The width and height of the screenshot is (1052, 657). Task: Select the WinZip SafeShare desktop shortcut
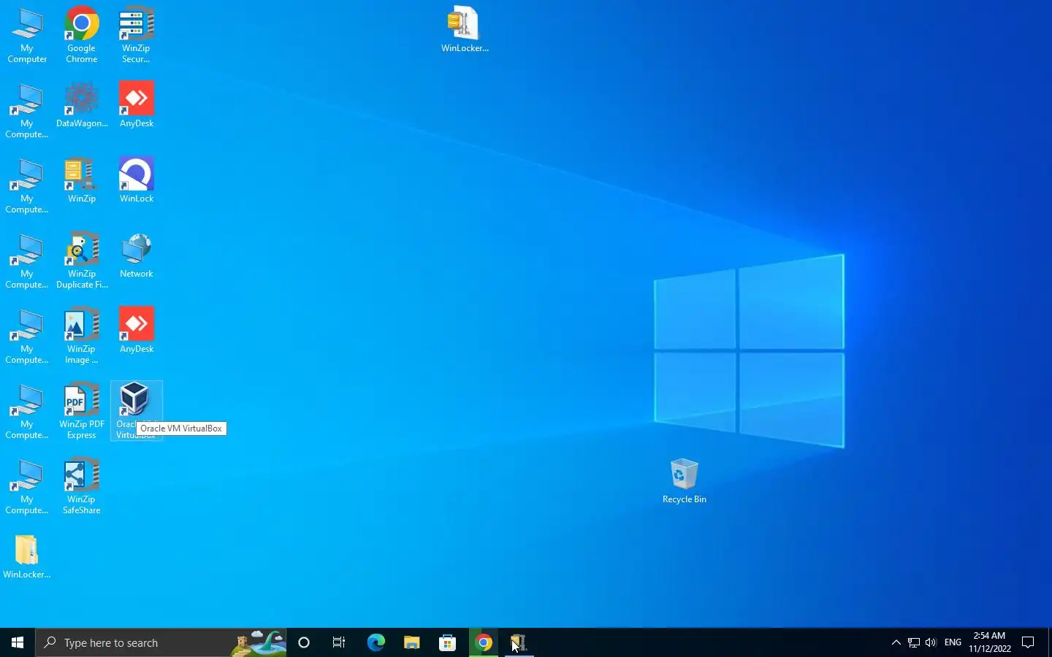(82, 486)
